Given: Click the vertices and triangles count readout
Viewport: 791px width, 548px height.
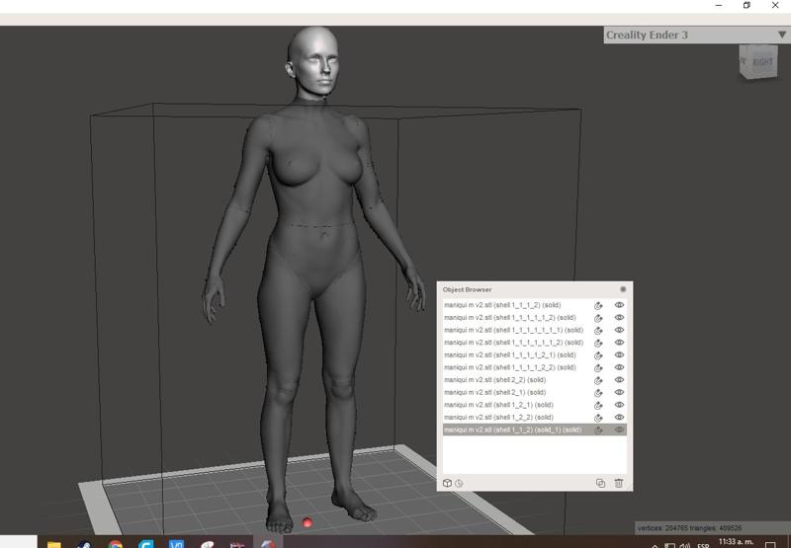Looking at the screenshot, I should (x=689, y=528).
